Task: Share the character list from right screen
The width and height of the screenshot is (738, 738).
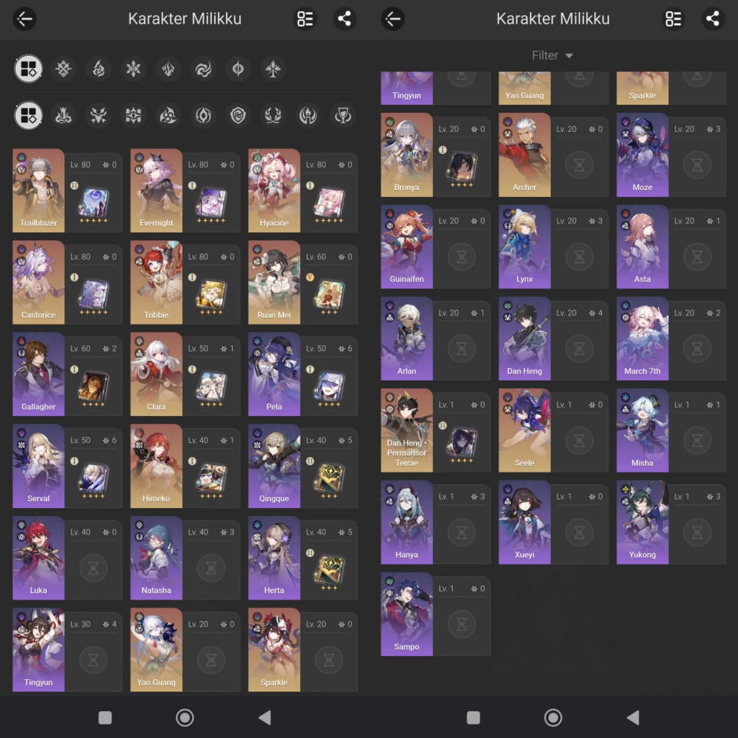Action: 713,19
